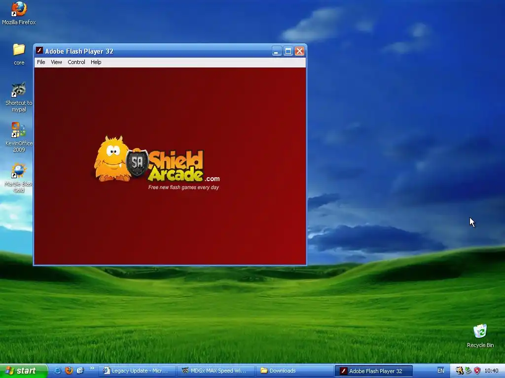Open the Windows start menu
The image size is (505, 378).
(x=24, y=371)
